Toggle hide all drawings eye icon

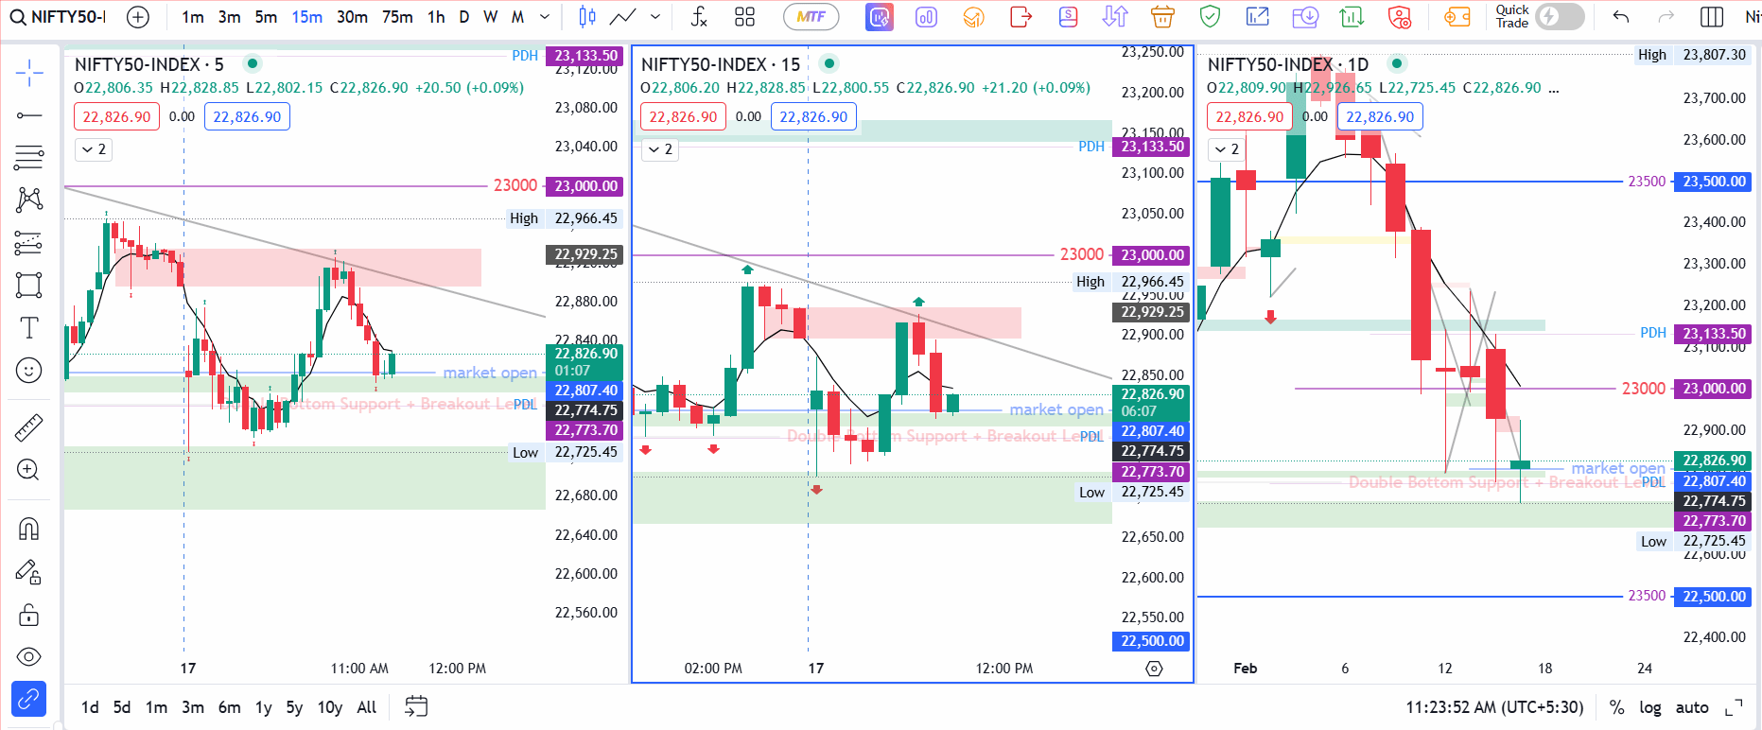[x=29, y=657]
